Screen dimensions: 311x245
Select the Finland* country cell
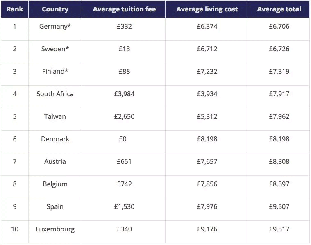tap(55, 71)
